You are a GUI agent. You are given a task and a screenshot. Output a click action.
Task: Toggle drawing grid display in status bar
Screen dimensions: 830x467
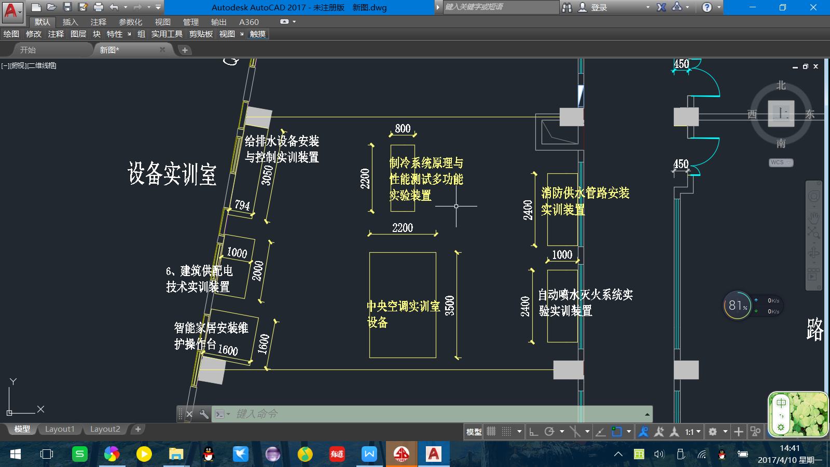pos(491,432)
